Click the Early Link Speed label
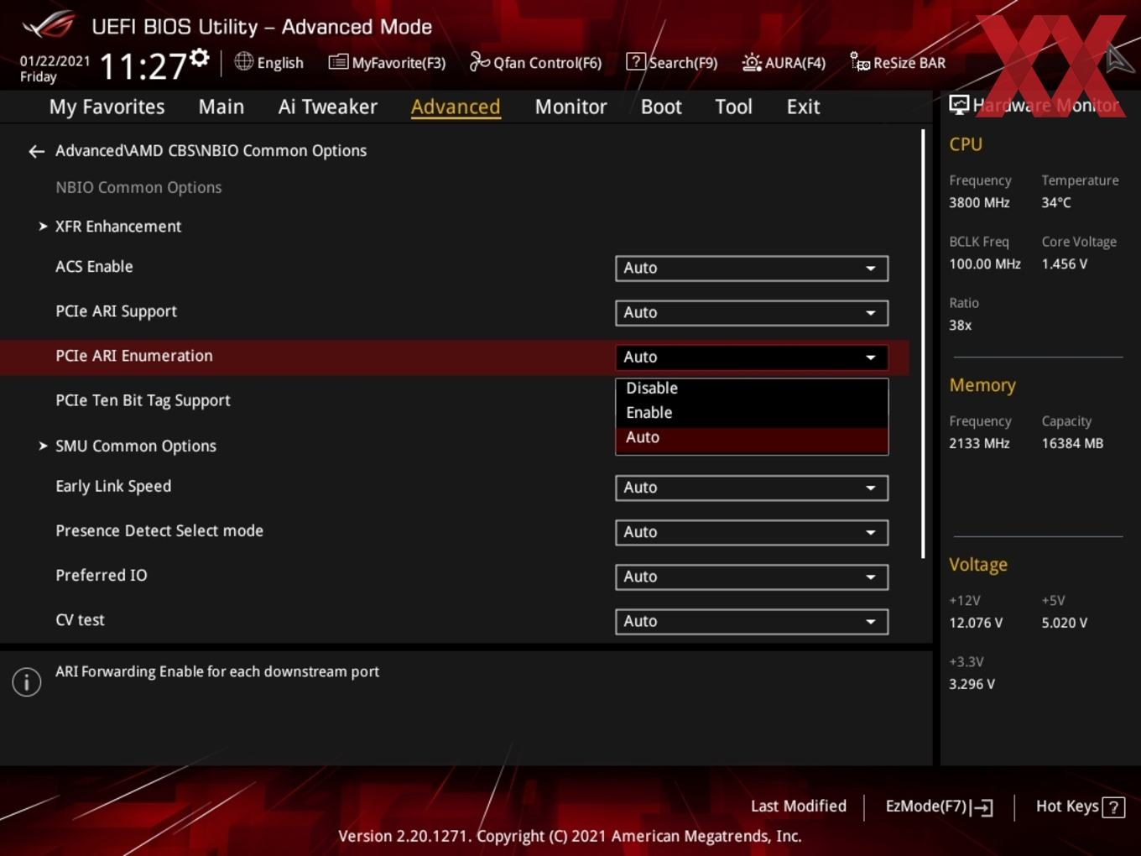1141x856 pixels. coord(113,487)
